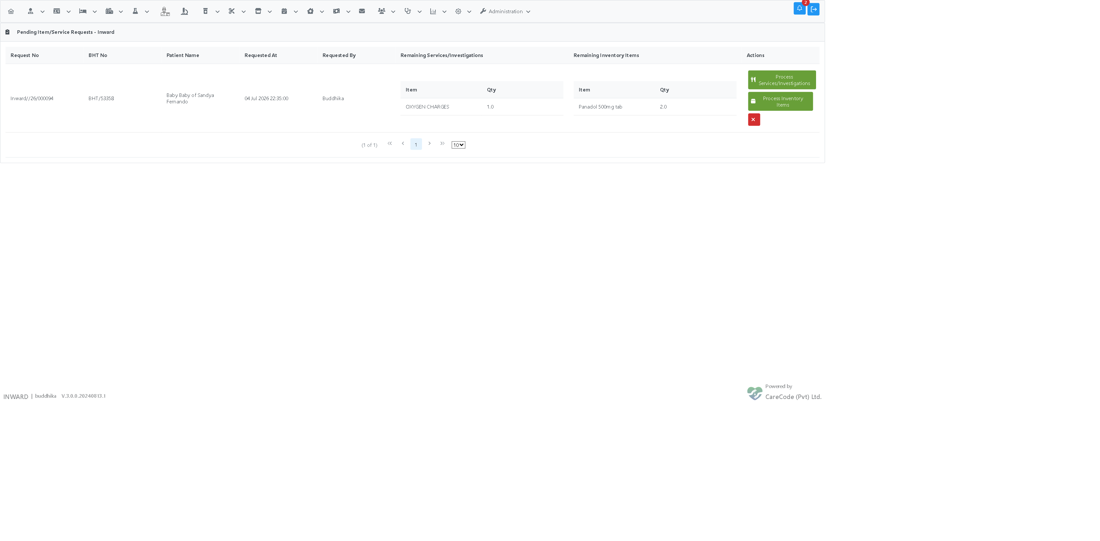The width and height of the screenshot is (1100, 541).
Task: Click Patient Name column header
Action: [183, 55]
